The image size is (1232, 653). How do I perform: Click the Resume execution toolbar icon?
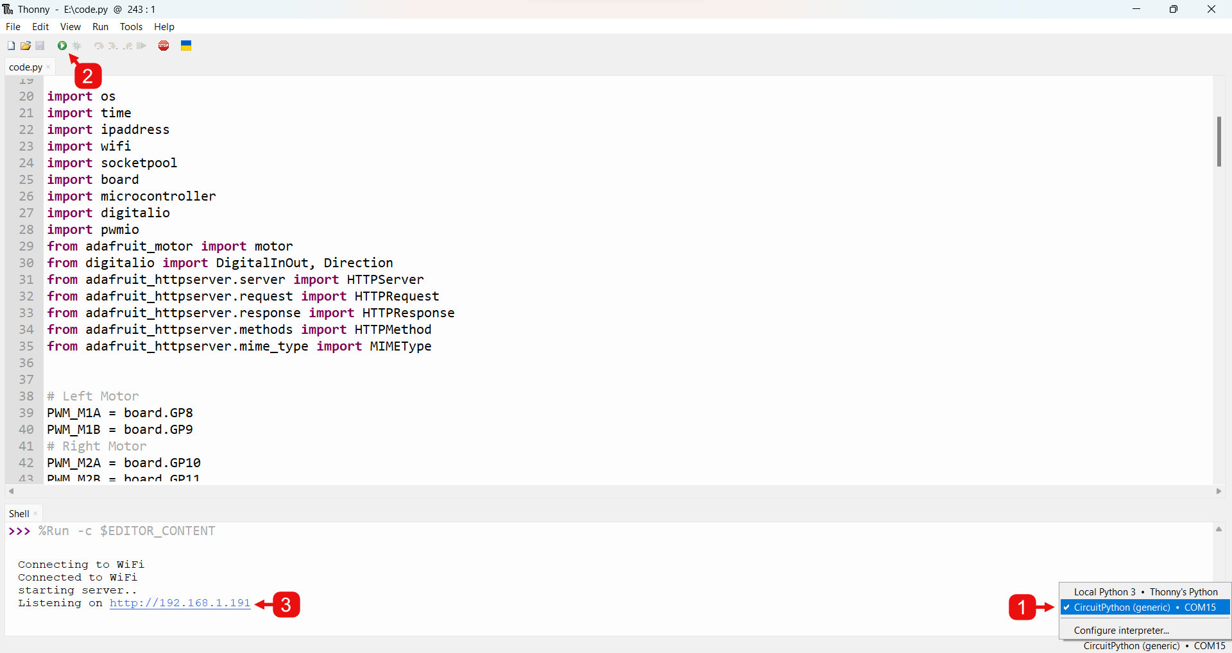(142, 45)
